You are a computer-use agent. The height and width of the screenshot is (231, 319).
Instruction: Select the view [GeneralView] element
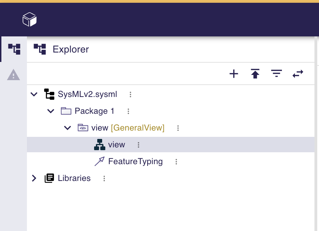[x=127, y=128]
